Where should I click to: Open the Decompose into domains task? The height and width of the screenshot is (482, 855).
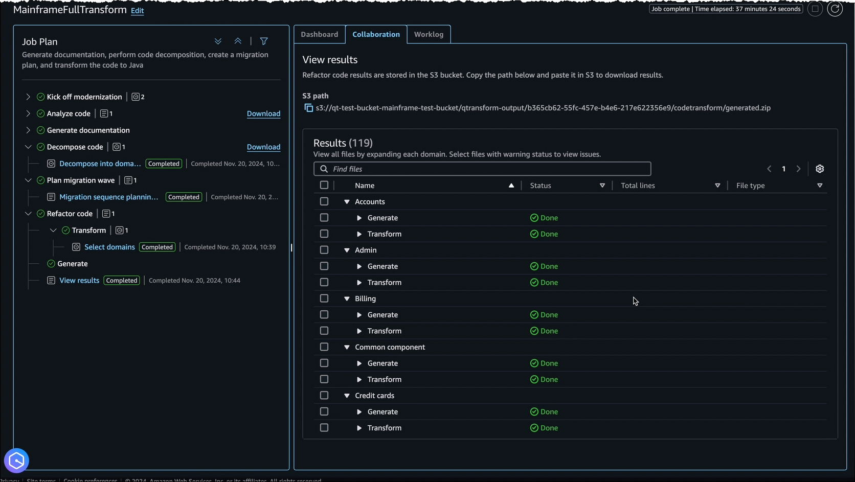100,164
